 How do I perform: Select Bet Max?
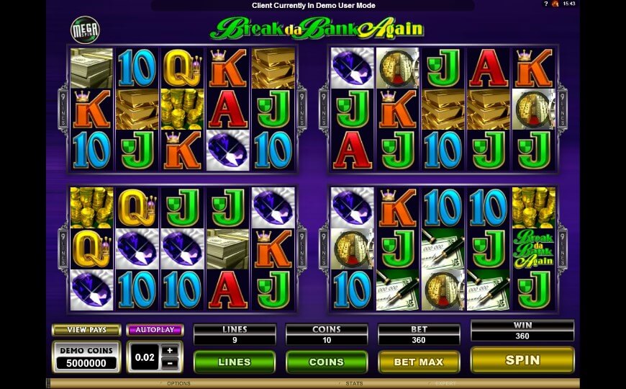[x=418, y=362]
